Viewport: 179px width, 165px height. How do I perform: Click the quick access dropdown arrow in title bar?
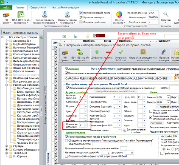(7, 2)
